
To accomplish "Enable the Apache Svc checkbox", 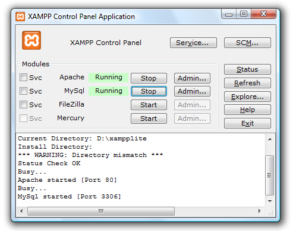I will click(23, 78).
